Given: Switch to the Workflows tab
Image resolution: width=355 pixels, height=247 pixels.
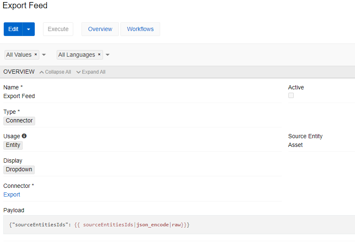Looking at the screenshot, I should 140,29.
